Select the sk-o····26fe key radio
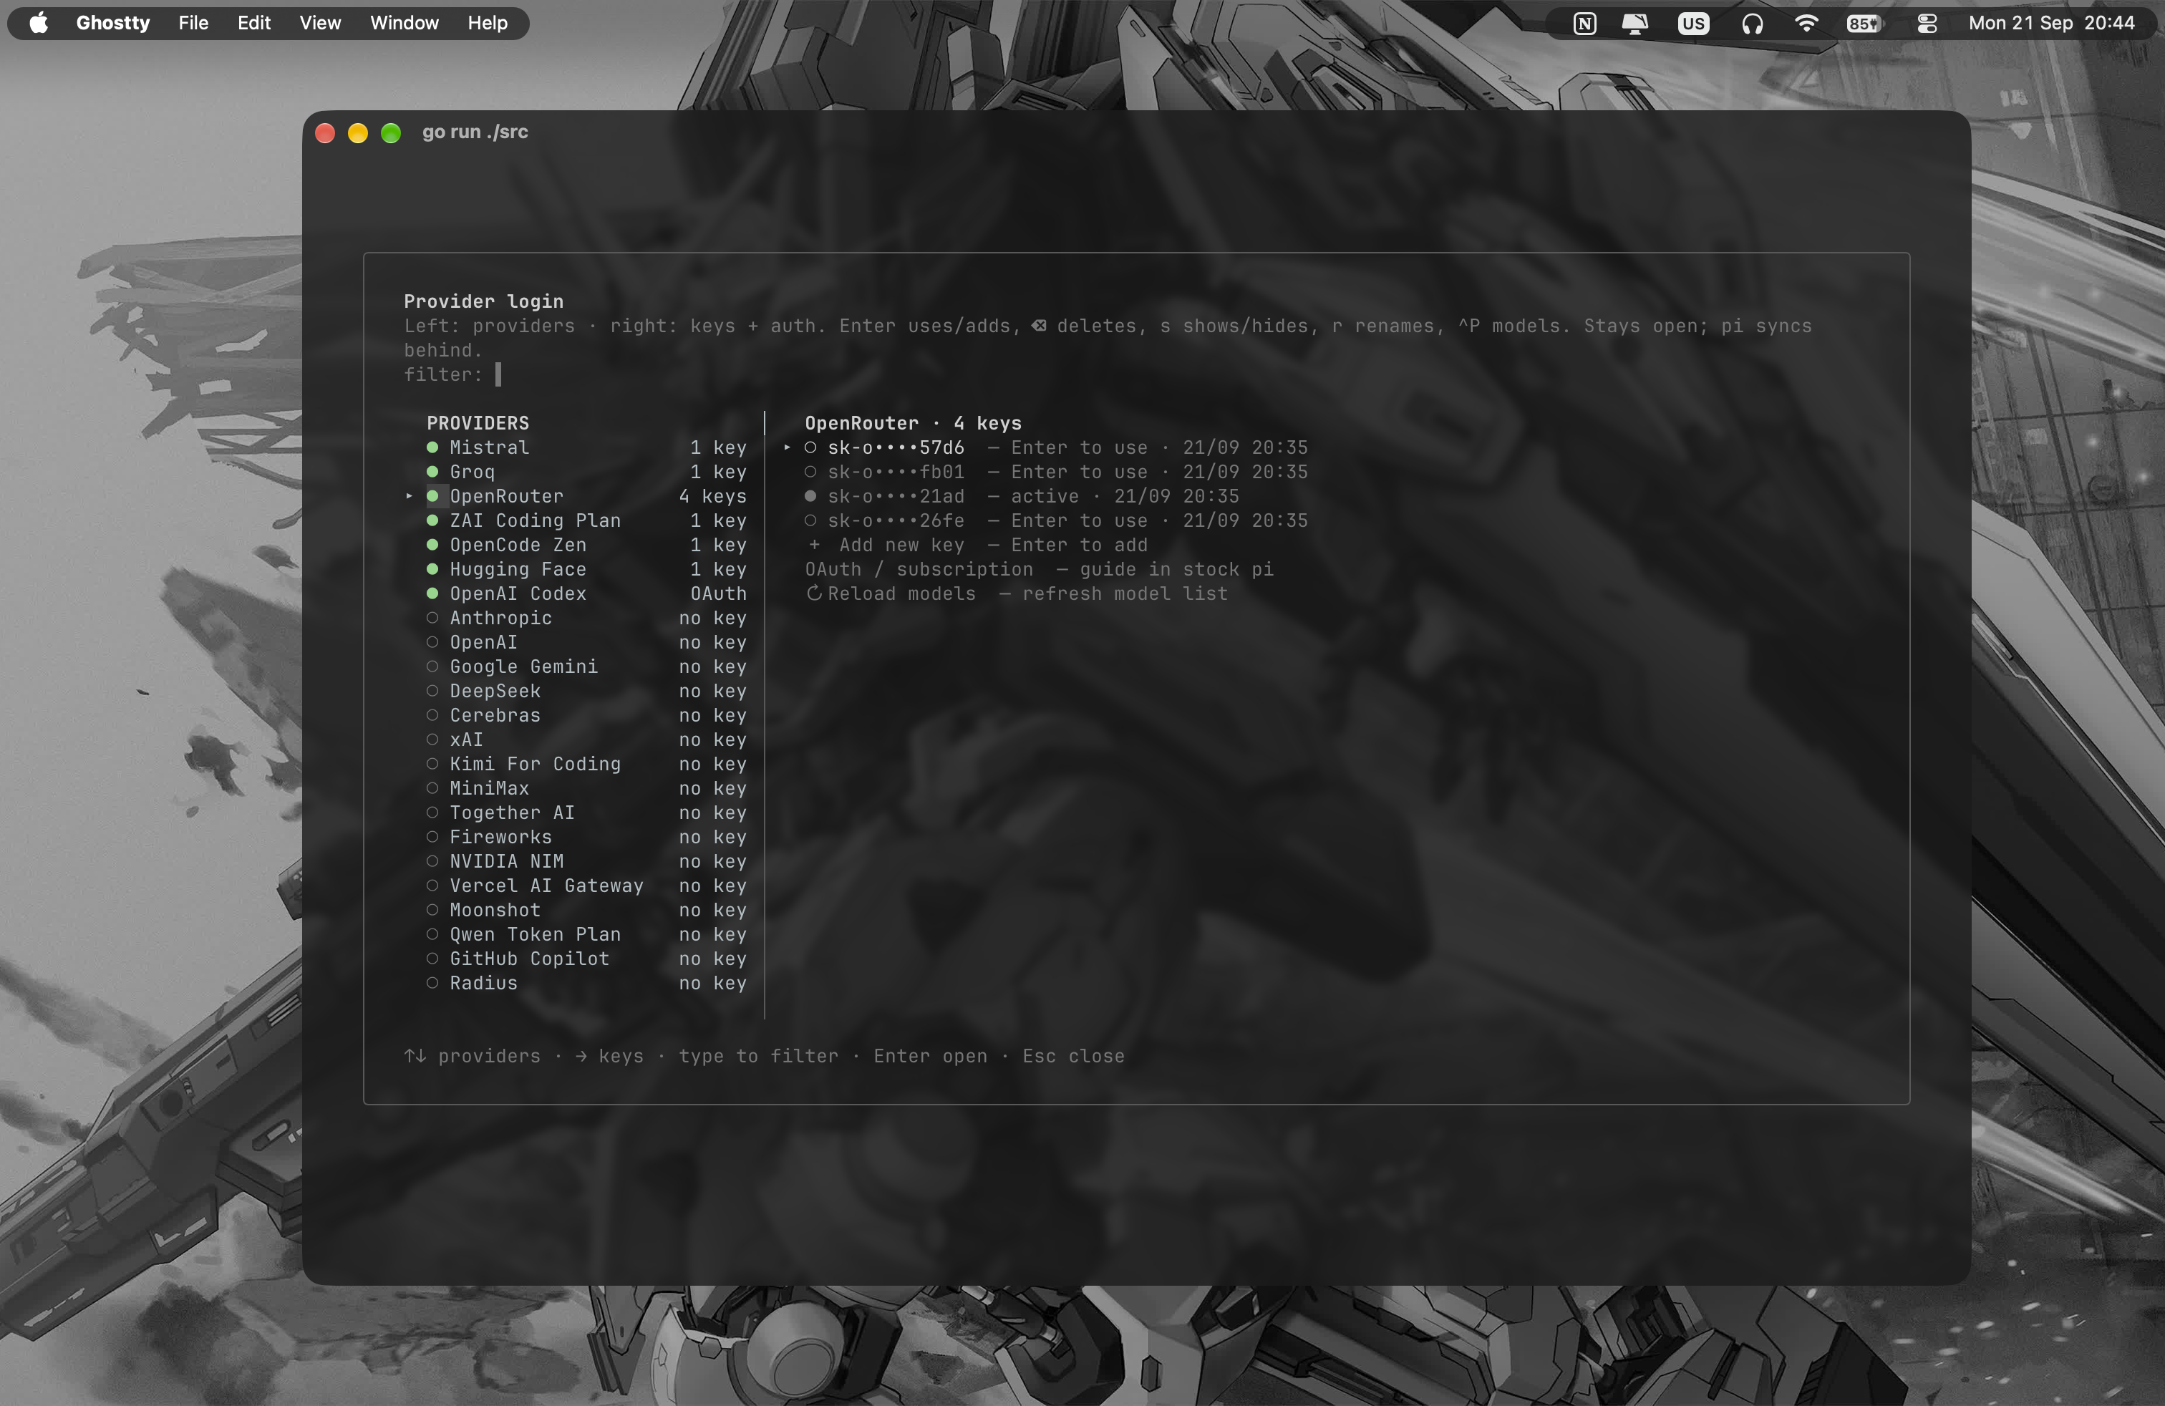2165x1406 pixels. (810, 520)
